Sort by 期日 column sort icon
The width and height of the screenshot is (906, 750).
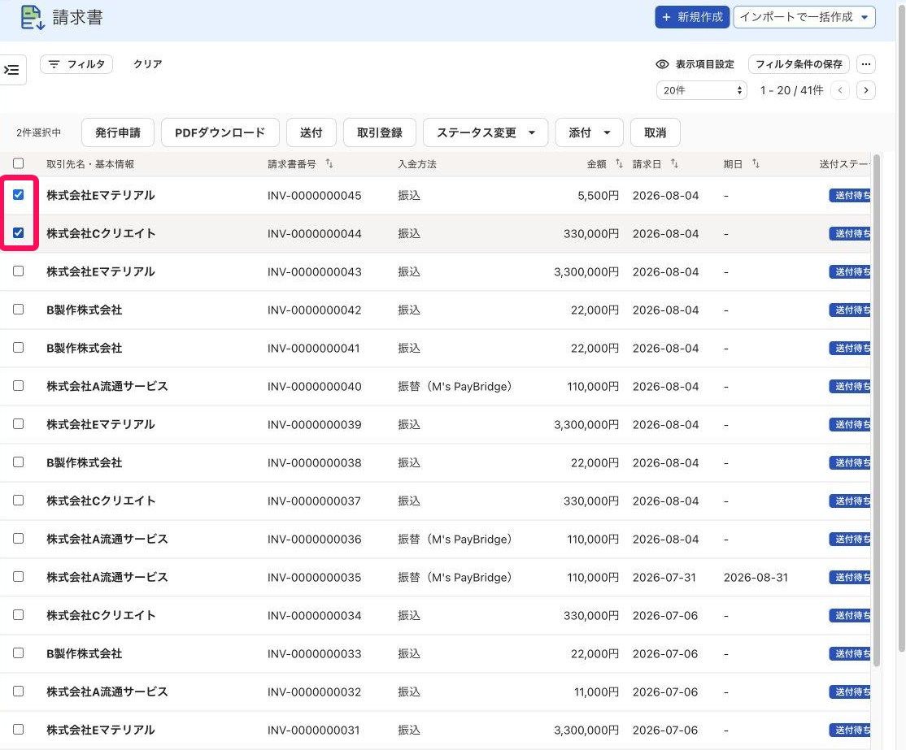[x=756, y=164]
